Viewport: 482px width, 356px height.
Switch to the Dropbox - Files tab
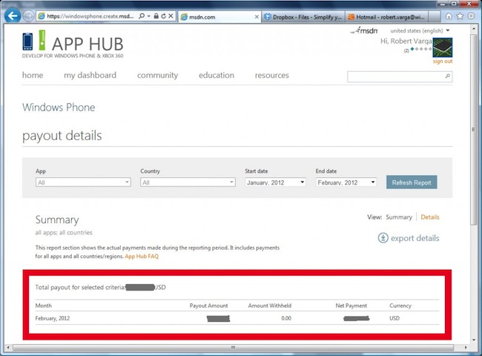click(x=303, y=17)
